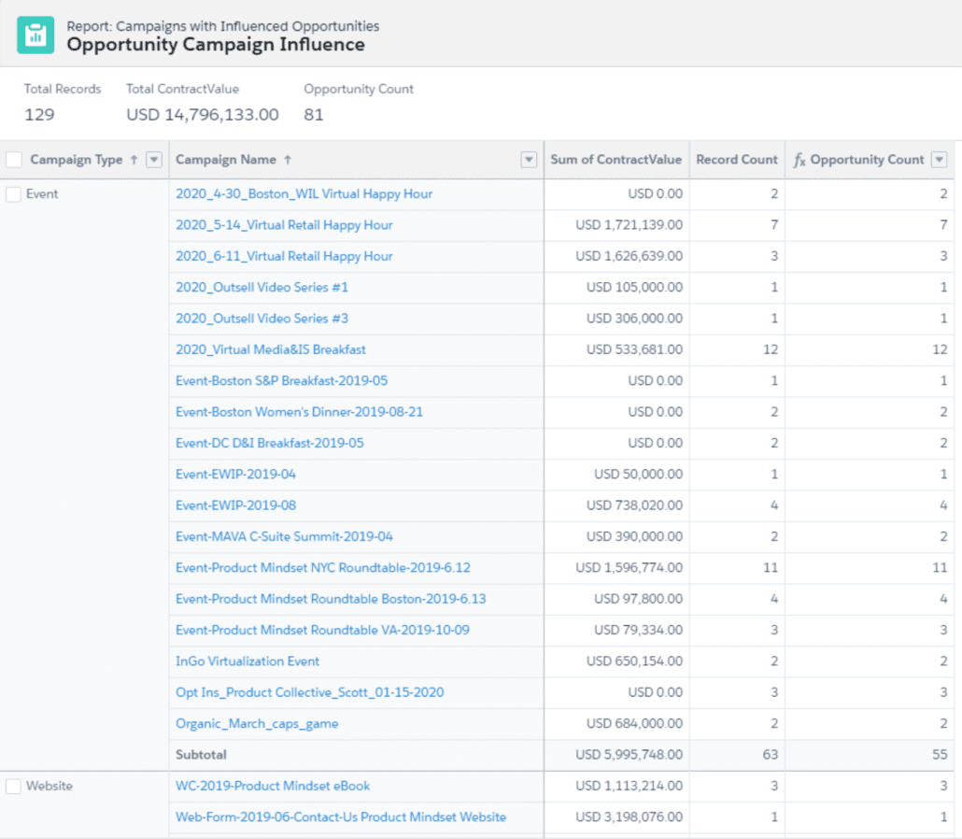This screenshot has height=839, width=962.
Task: Click contract value USD 1,626,639.00
Action: tap(629, 256)
